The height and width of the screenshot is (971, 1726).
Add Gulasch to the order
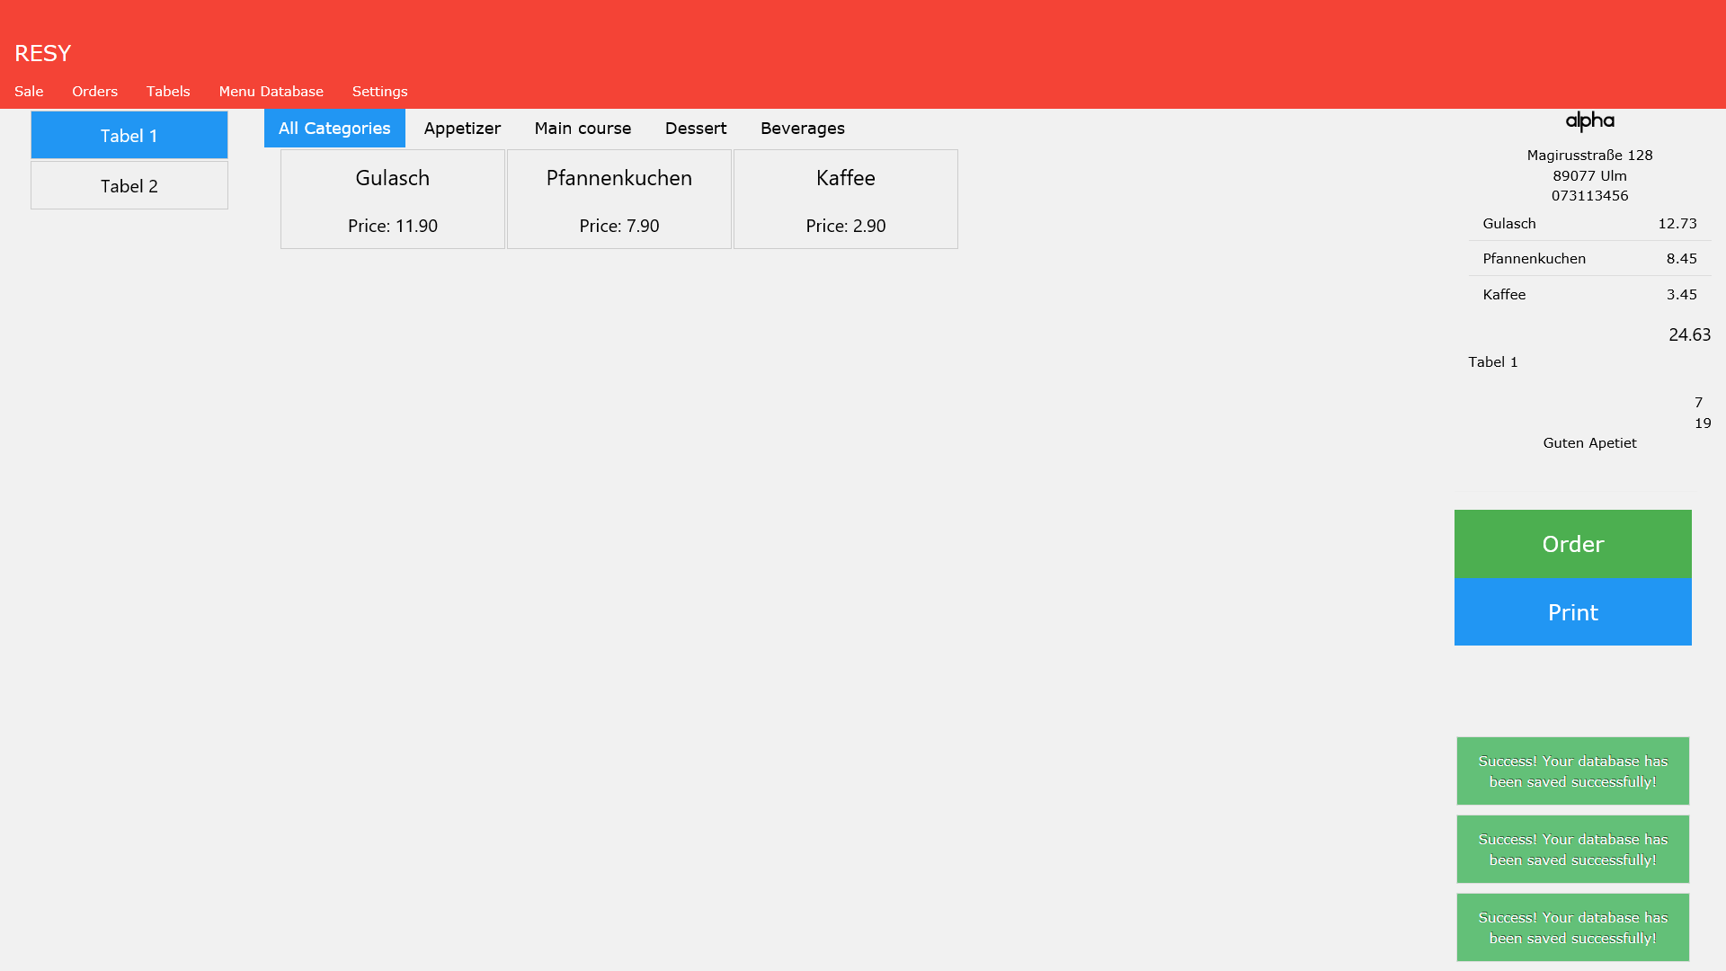[393, 200]
